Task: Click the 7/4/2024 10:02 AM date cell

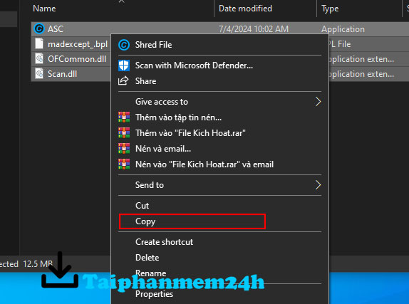Action: pyautogui.click(x=254, y=29)
